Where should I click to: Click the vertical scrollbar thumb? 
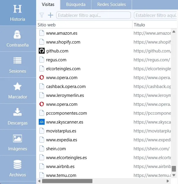(x=174, y=169)
